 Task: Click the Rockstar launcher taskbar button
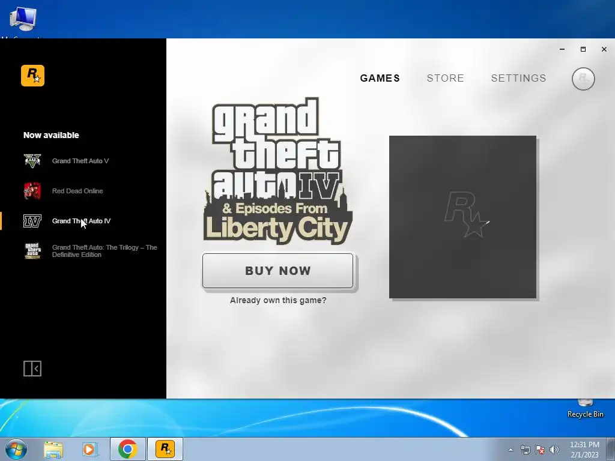point(165,449)
